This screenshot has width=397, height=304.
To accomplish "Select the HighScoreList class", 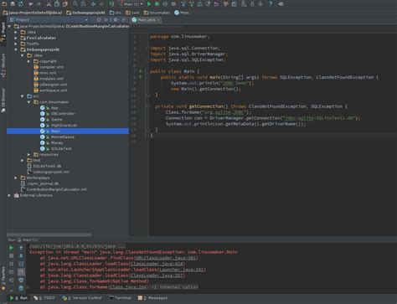I will coord(59,126).
